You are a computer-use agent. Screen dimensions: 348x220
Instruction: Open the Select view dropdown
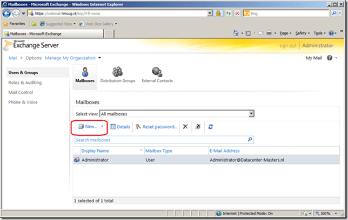coord(251,114)
